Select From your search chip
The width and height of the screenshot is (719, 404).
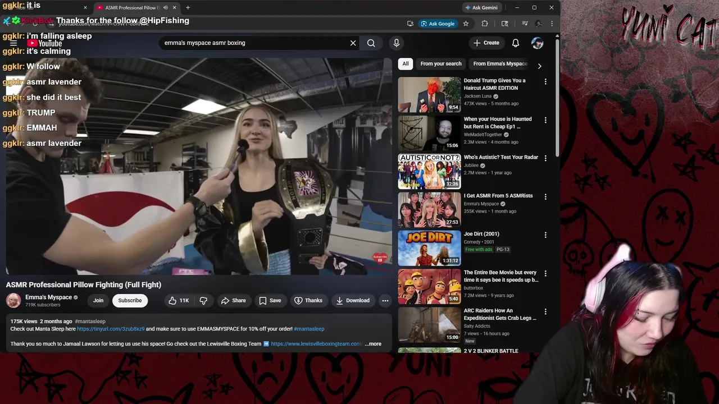441,64
